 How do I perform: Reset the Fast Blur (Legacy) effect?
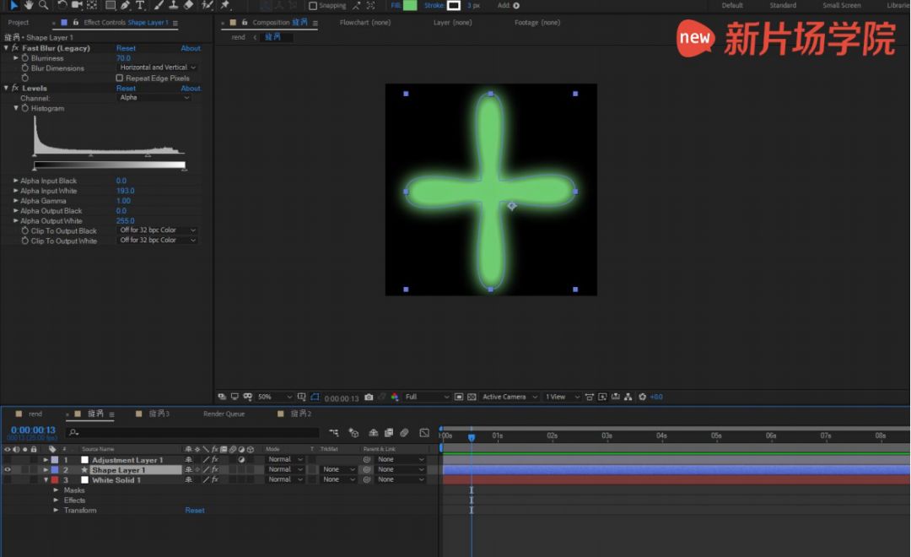(126, 48)
